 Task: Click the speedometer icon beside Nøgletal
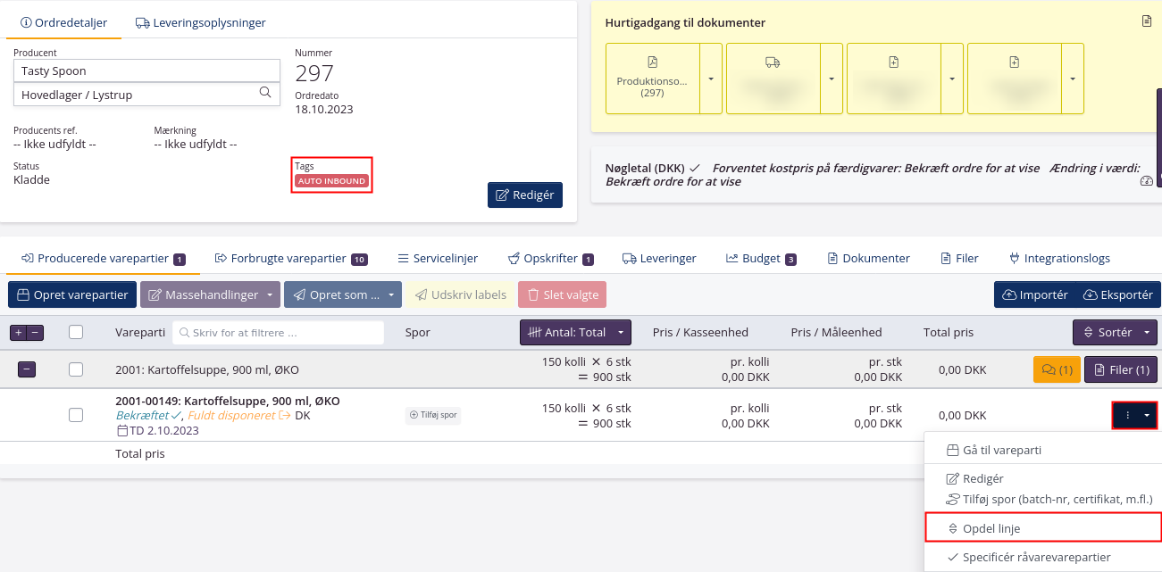[x=1147, y=181]
